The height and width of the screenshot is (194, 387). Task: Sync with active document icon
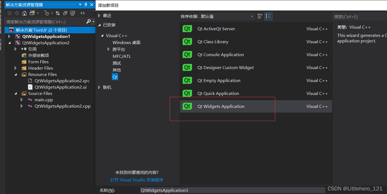click(x=58, y=13)
